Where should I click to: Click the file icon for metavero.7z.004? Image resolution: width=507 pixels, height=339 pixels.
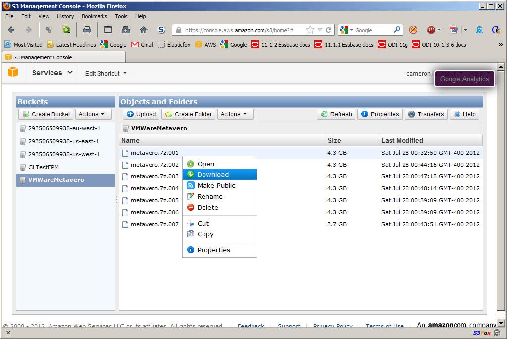coord(125,188)
